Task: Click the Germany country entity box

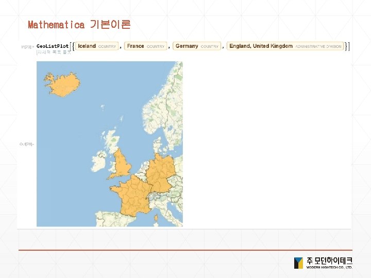Action: (x=197, y=46)
